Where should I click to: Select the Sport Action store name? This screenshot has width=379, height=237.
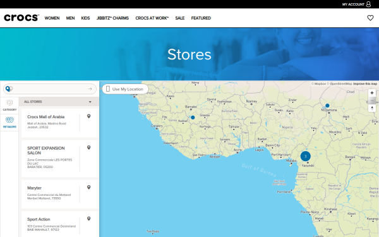point(39,219)
